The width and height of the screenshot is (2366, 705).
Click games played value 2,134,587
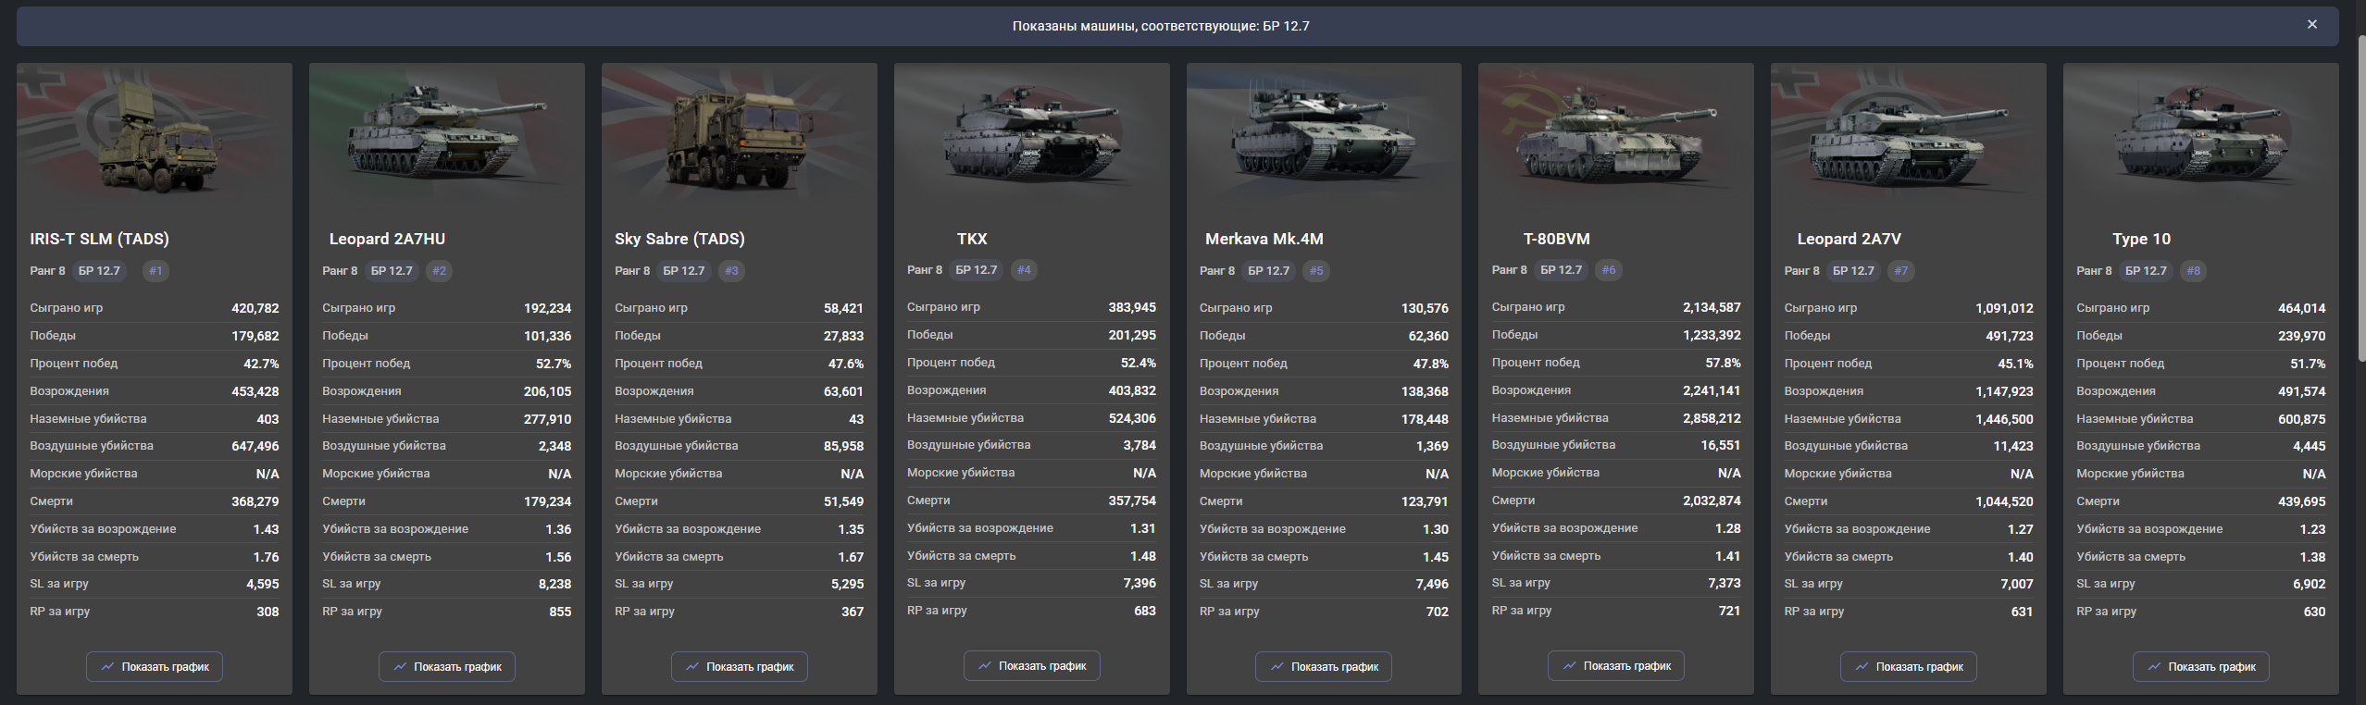point(1712,307)
